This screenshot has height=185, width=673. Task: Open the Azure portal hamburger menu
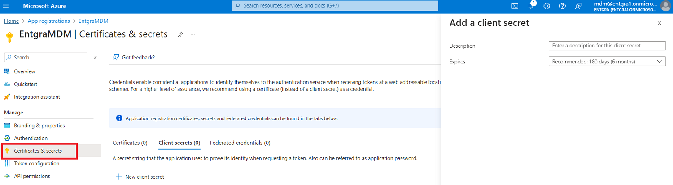click(6, 6)
